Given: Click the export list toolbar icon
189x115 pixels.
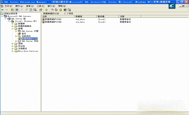Looking at the screenshot, I should click(35, 10).
